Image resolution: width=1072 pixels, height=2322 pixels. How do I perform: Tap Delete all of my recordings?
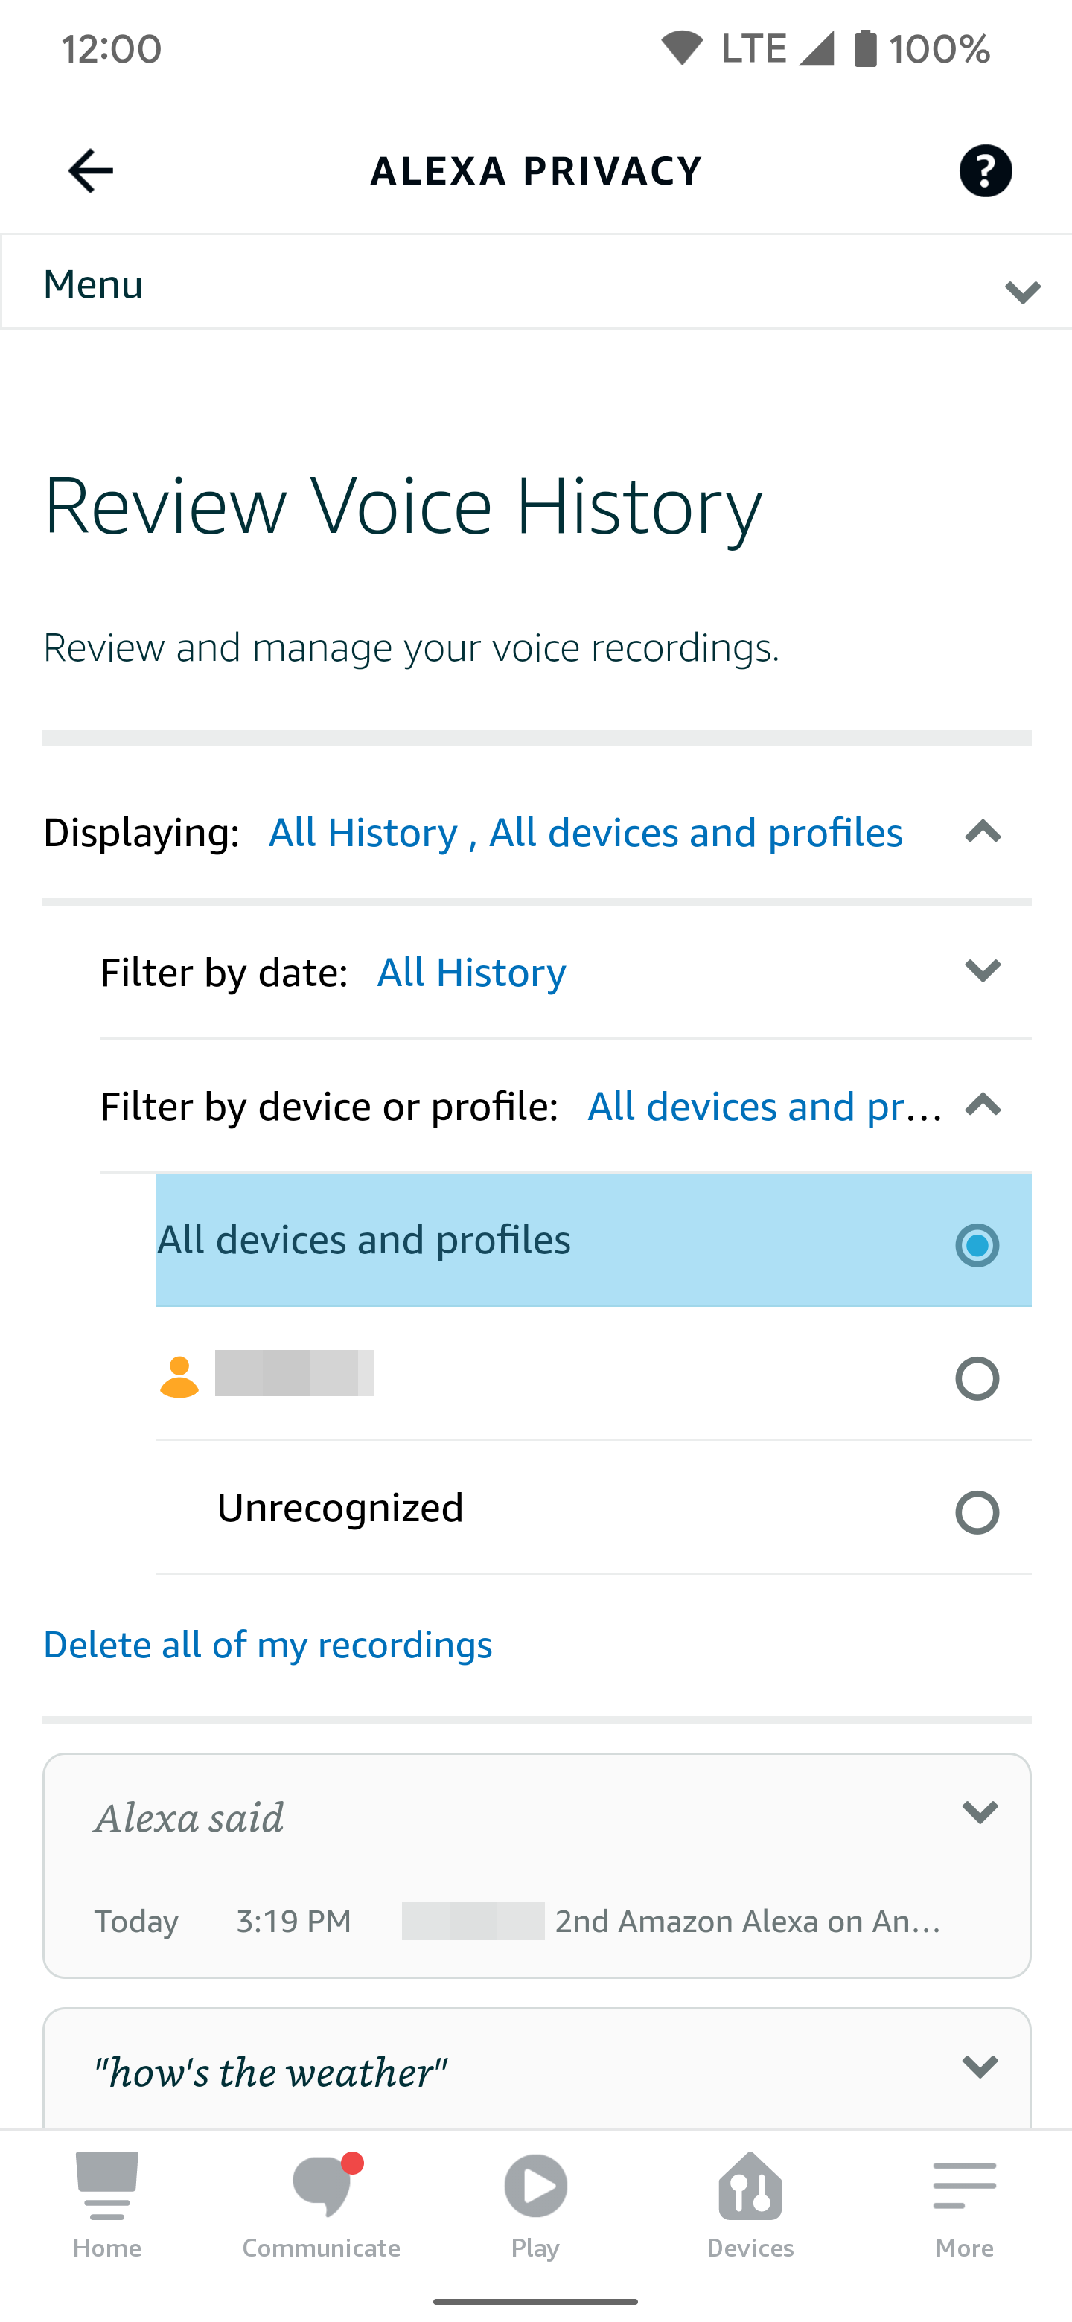coord(268,1645)
